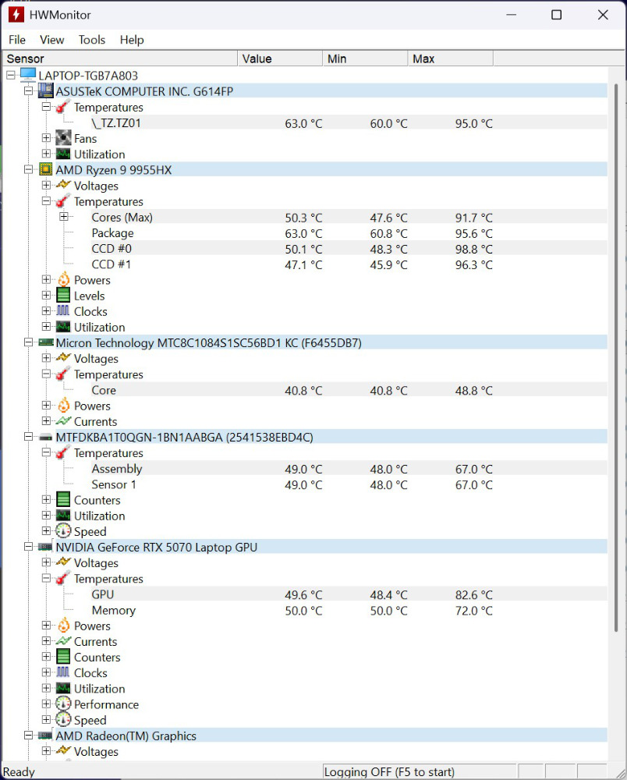The image size is (627, 780).
Task: Minimize the HWMonitor window
Action: click(511, 14)
